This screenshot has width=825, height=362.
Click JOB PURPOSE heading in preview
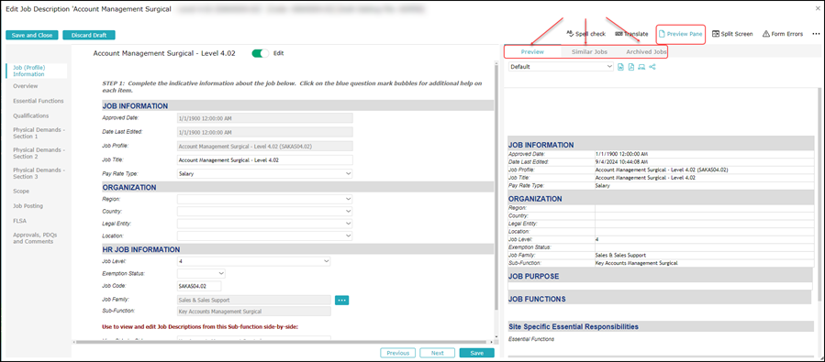(533, 277)
